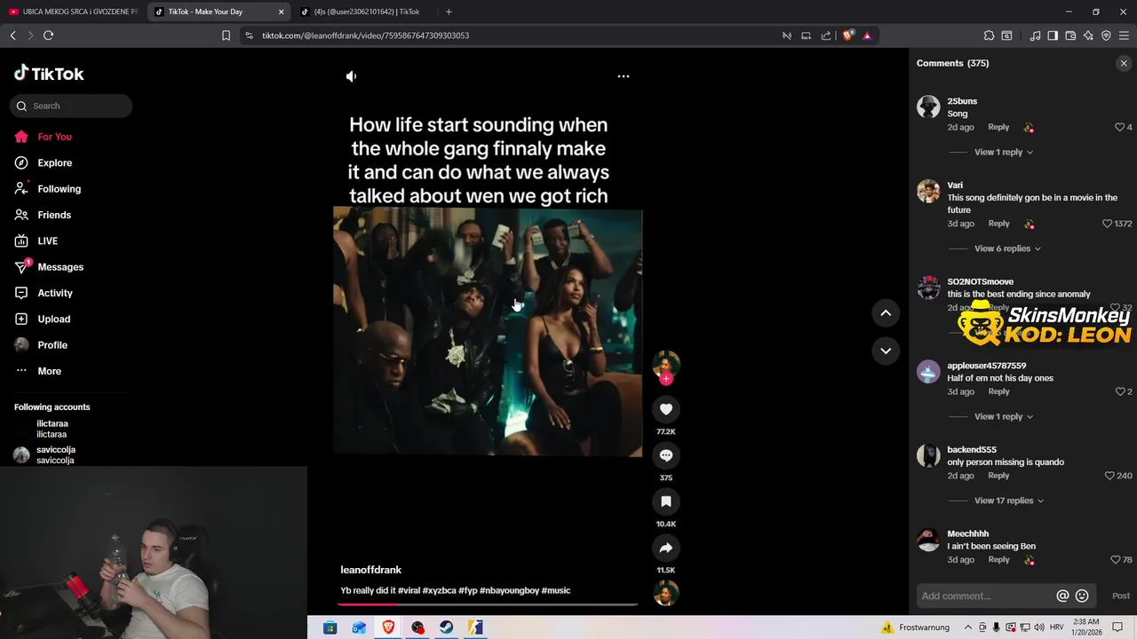Open the browser extensions puzzle icon
The width and height of the screenshot is (1137, 639).
[x=989, y=35]
